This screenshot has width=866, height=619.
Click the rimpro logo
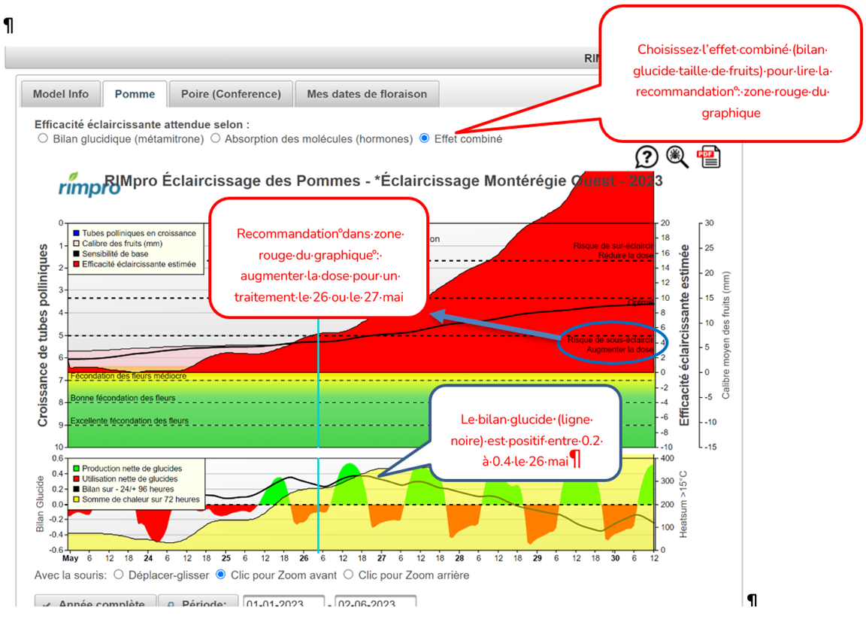point(89,185)
